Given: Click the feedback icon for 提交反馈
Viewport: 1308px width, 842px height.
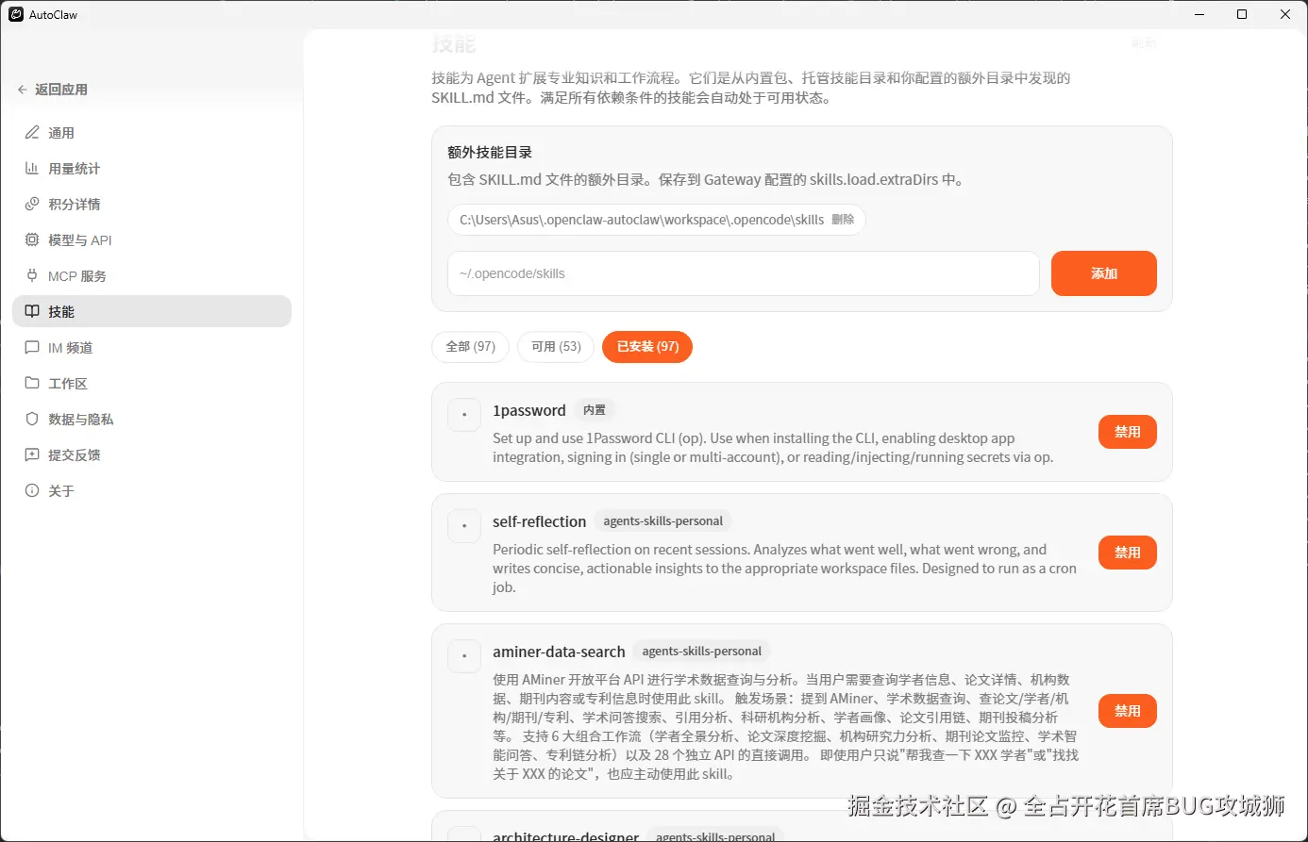Looking at the screenshot, I should tap(32, 455).
